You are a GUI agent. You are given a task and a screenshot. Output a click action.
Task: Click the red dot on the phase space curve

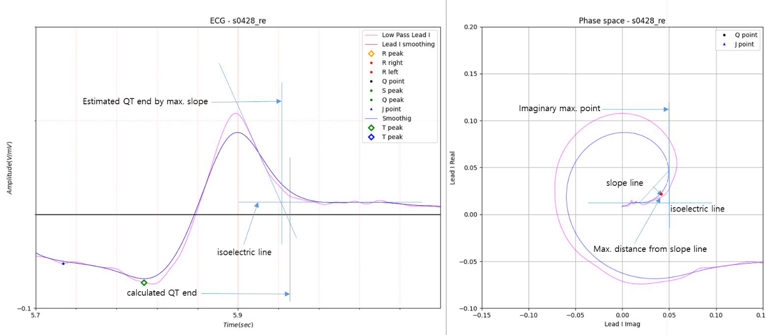click(x=661, y=194)
